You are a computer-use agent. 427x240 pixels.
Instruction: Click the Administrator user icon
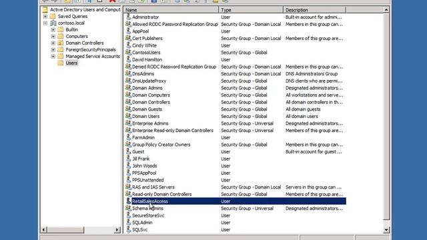[128, 17]
